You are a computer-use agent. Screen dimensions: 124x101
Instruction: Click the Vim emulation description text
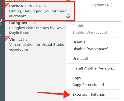tap(37, 45)
